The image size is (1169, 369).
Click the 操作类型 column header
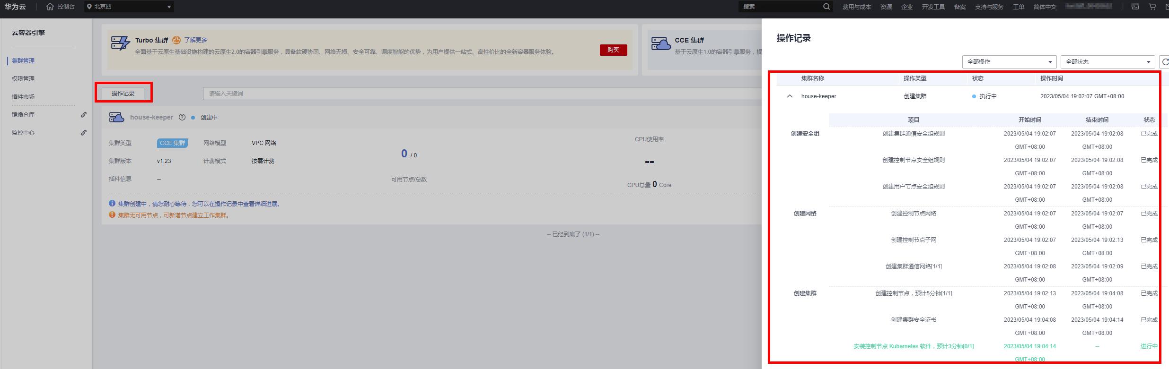pyautogui.click(x=915, y=78)
